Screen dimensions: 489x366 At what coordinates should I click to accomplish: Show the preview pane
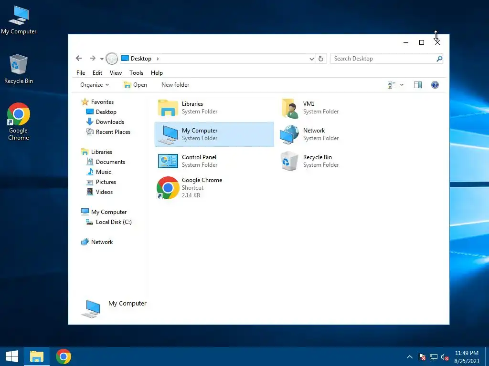(x=417, y=85)
